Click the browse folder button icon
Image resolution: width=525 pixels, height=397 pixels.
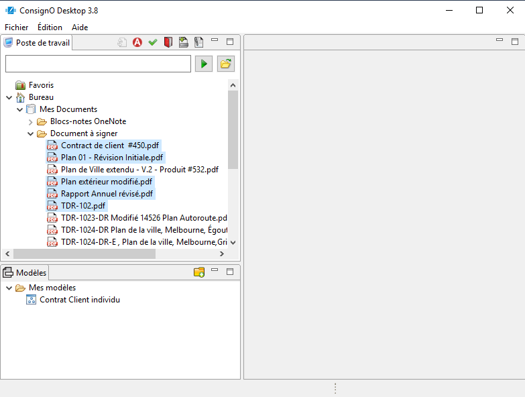(226, 64)
